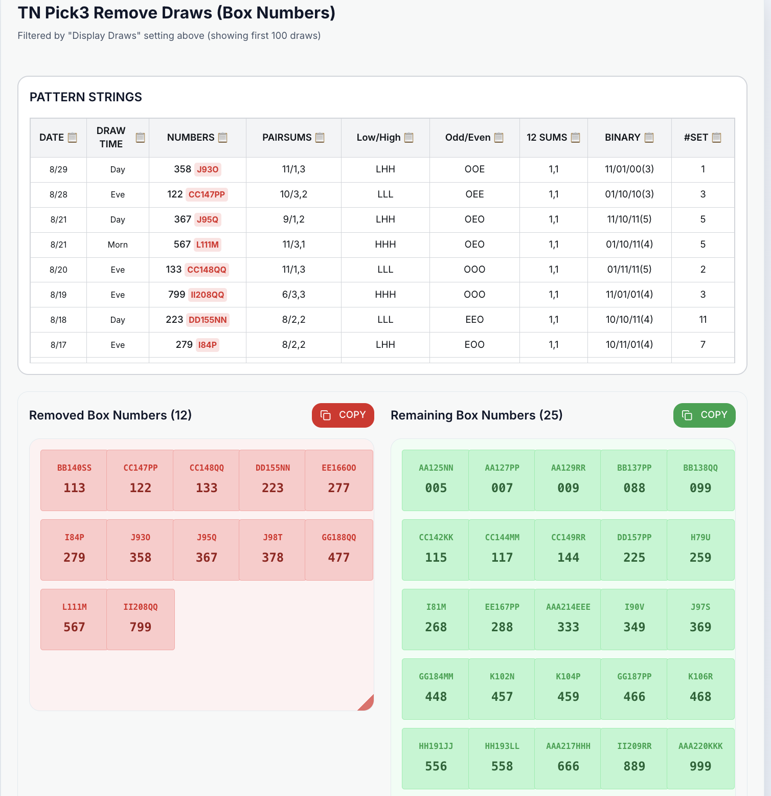
Task: Click the resize handle of removed numbers box
Action: click(367, 703)
